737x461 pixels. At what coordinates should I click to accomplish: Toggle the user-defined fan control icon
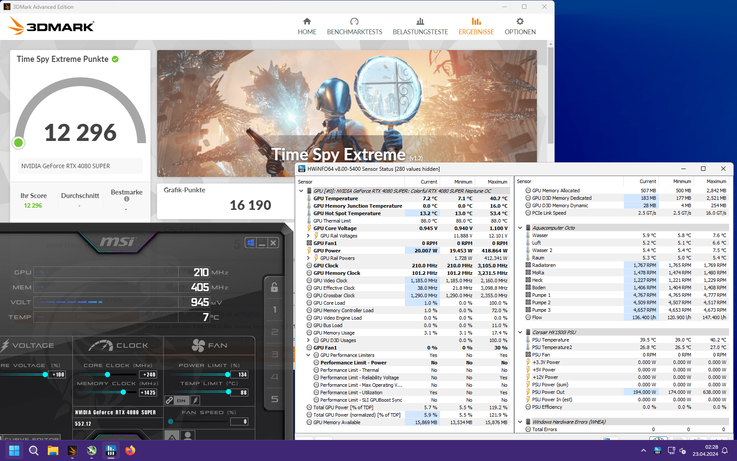click(x=188, y=436)
